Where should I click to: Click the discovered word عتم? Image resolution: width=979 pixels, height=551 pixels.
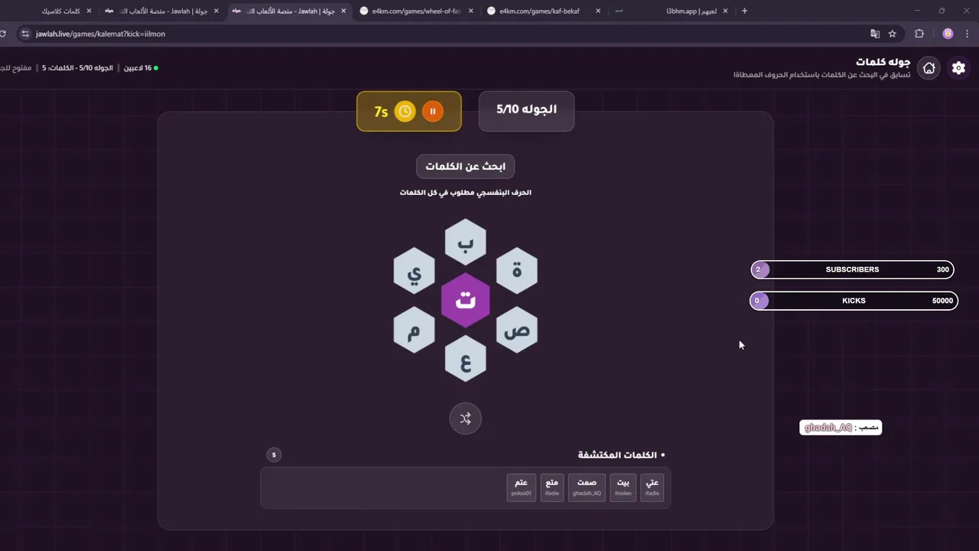(521, 487)
